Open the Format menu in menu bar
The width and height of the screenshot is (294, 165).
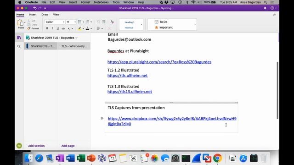point(85,2)
